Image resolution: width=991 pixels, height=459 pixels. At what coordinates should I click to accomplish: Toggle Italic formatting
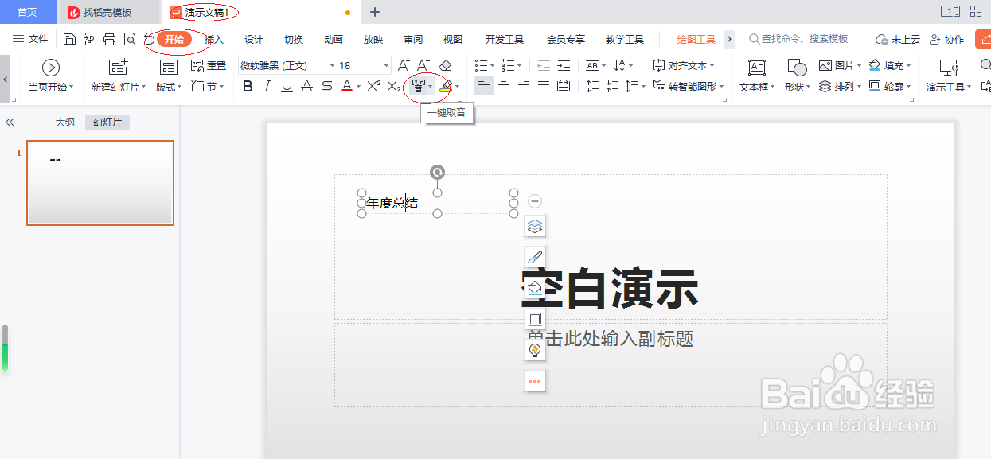click(267, 86)
